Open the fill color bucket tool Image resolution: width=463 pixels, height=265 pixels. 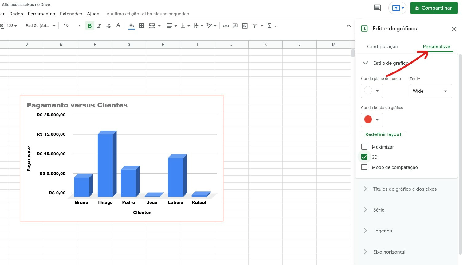(131, 26)
